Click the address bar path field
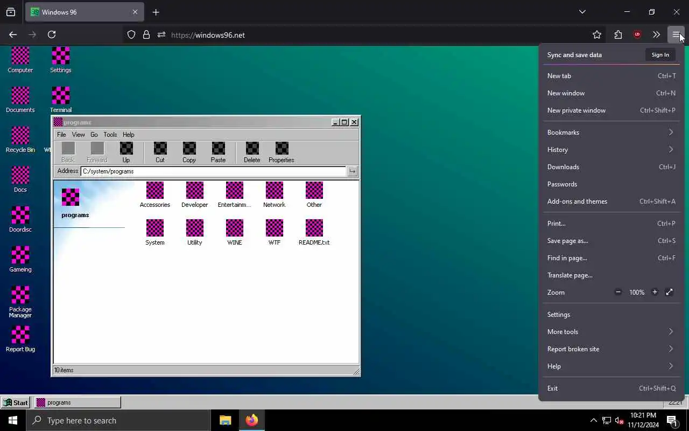689x431 pixels. 213,171
